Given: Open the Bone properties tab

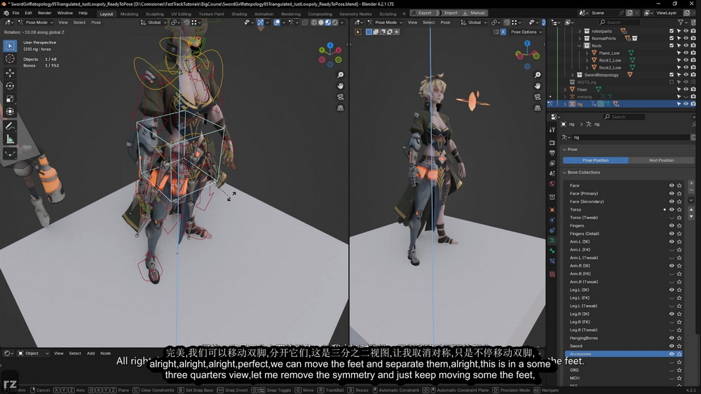Looking at the screenshot, I should coord(552,251).
